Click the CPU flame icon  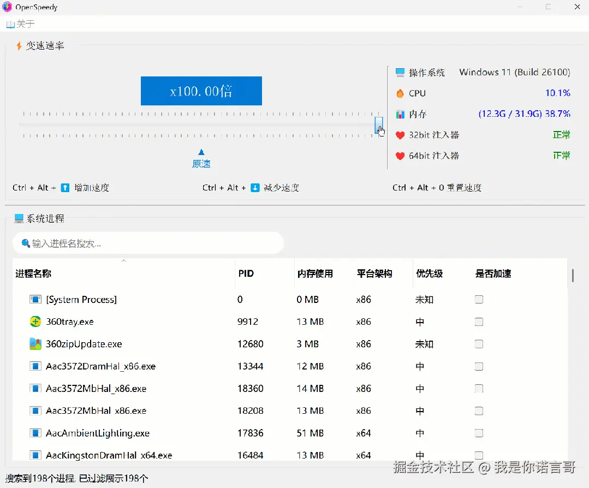pyautogui.click(x=400, y=93)
